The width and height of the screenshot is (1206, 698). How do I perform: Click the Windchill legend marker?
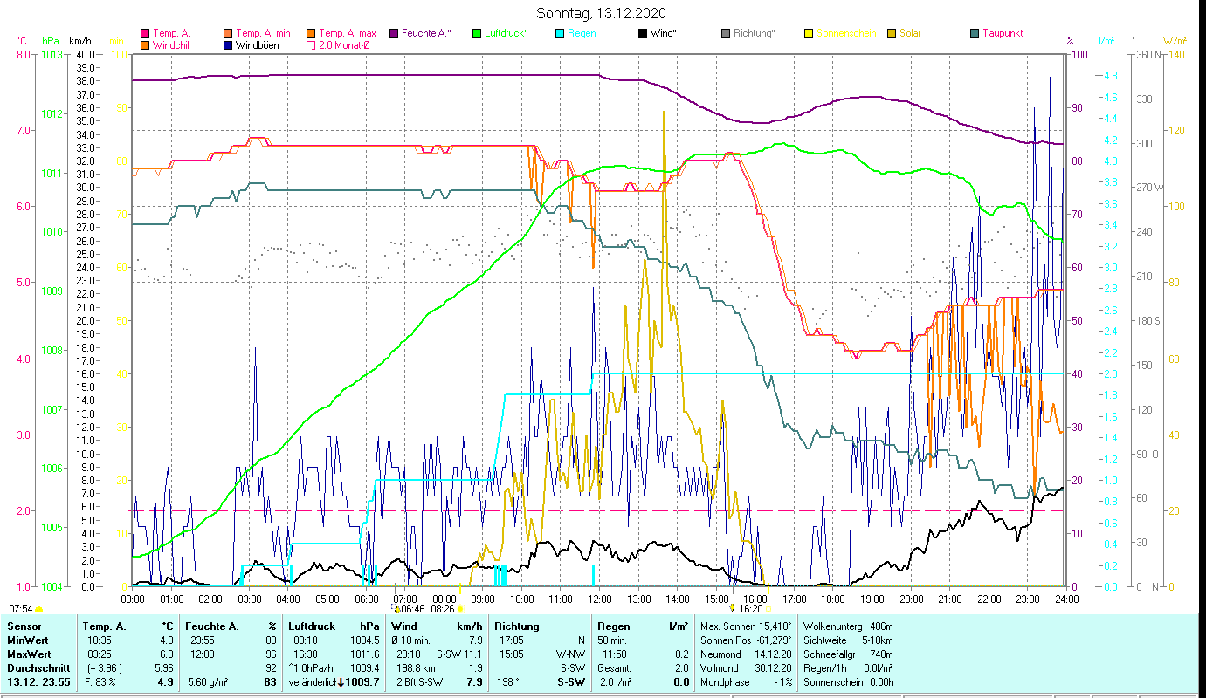[x=145, y=45]
